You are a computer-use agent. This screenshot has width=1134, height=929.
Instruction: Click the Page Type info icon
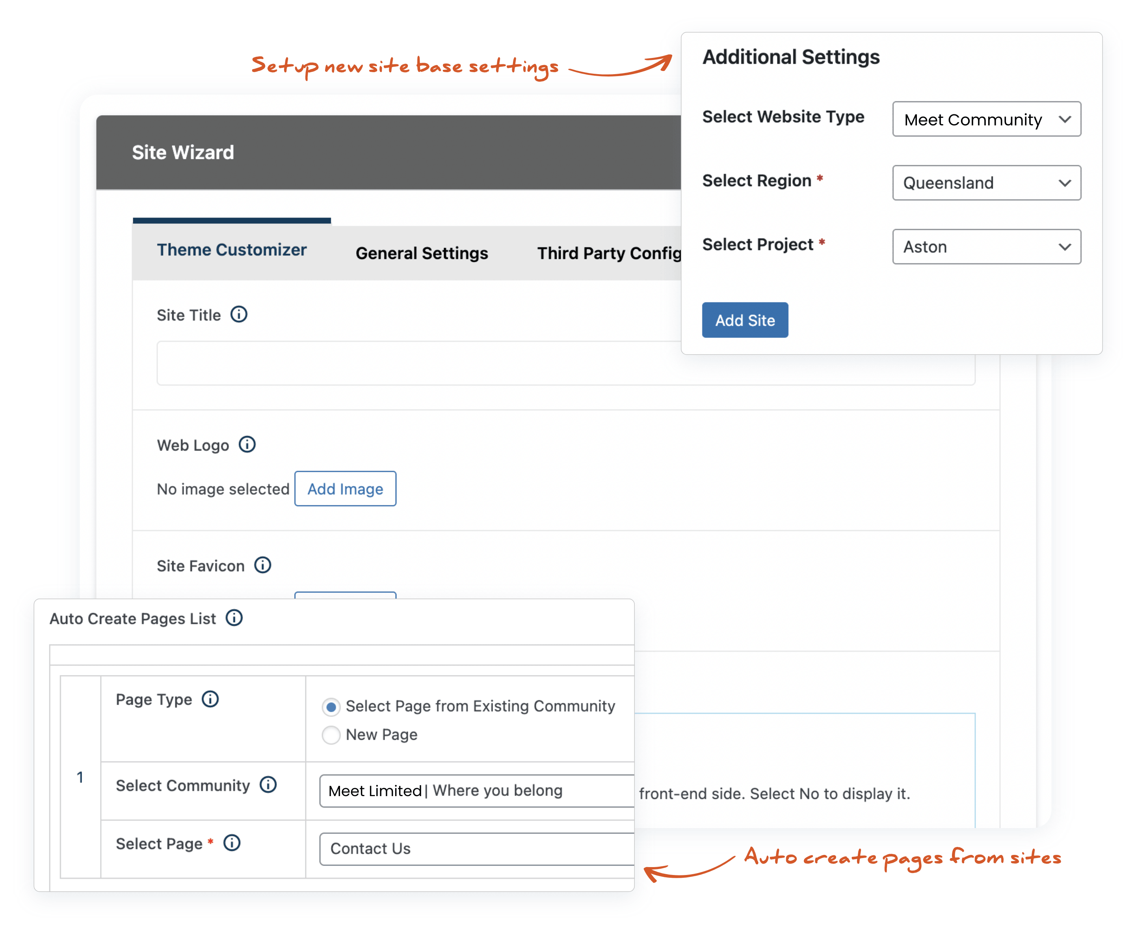click(210, 699)
